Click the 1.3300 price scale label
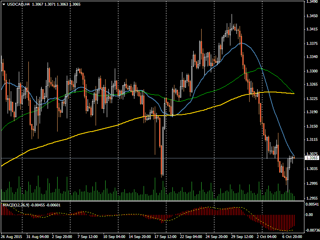The image size is (320, 240). (312, 71)
